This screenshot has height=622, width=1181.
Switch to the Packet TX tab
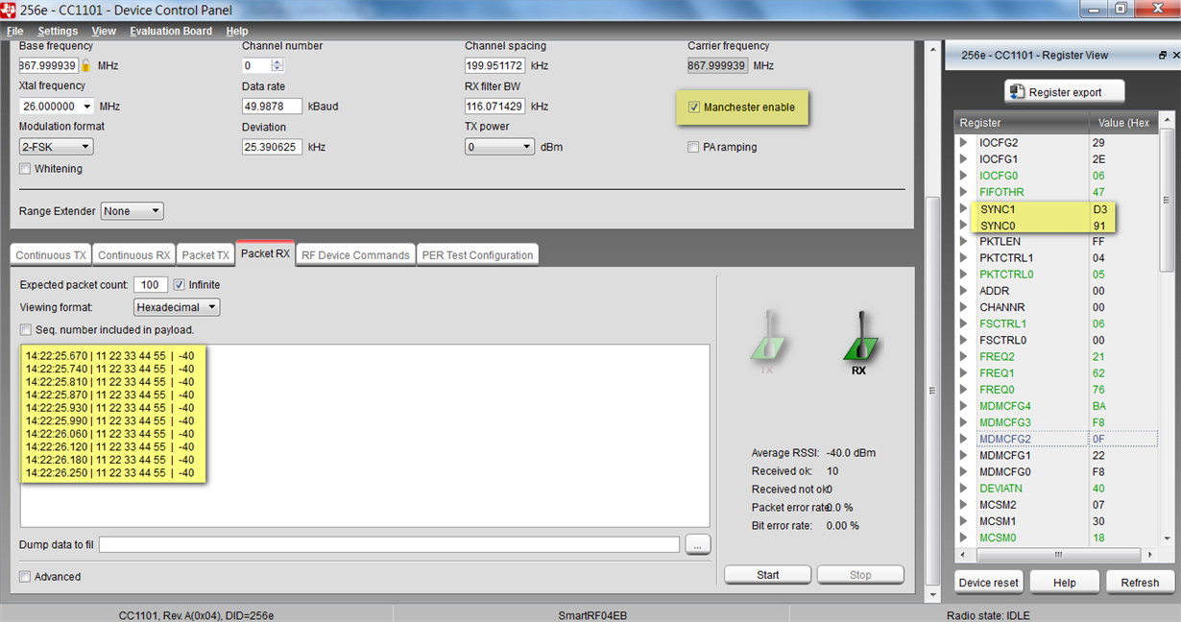tap(205, 255)
